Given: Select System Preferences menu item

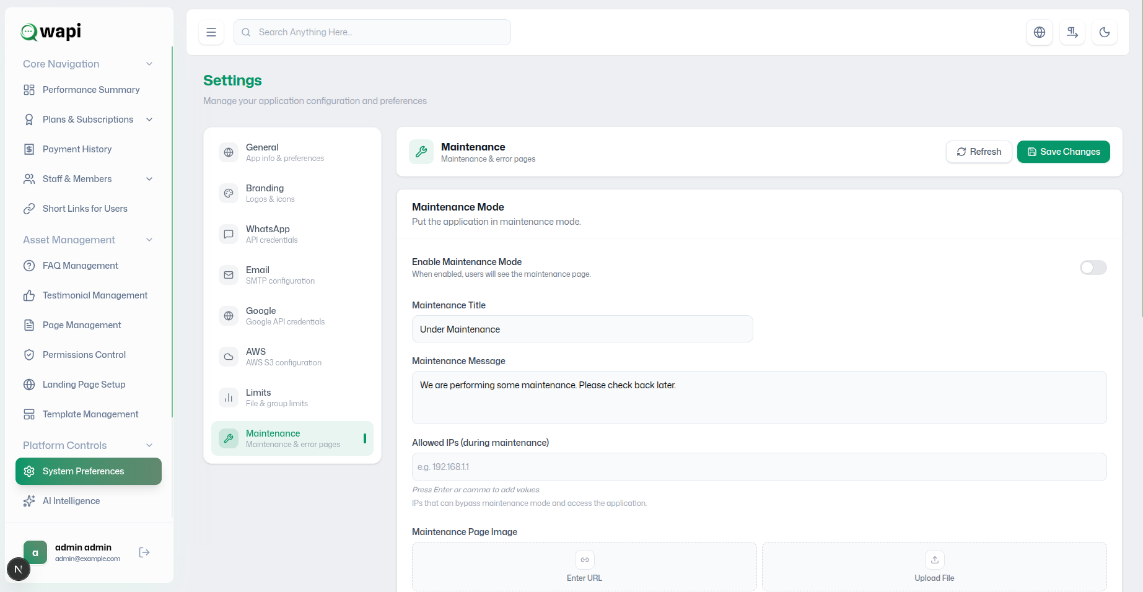Looking at the screenshot, I should [x=89, y=471].
